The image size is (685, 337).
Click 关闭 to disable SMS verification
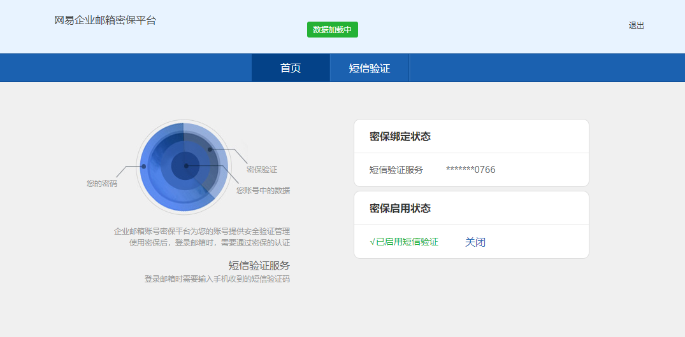[x=475, y=242]
